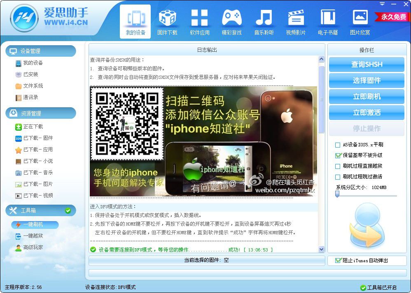The height and width of the screenshot is (293, 411).
Task: Click the 工具箱已开启 status icon
Action: pos(363,288)
